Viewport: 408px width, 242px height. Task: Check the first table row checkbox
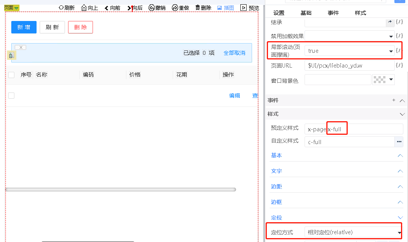[11, 96]
